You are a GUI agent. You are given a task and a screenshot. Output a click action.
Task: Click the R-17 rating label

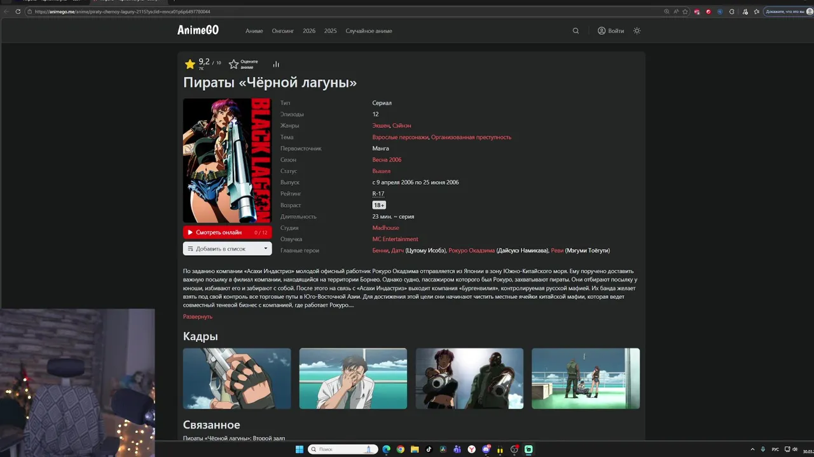(378, 194)
